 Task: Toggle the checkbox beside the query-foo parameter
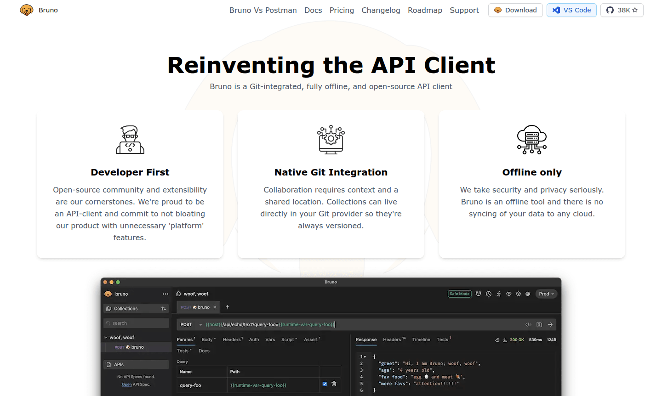[325, 384]
